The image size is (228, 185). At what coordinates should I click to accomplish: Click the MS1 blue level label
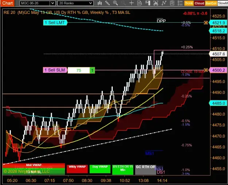pyautogui.click(x=150, y=153)
